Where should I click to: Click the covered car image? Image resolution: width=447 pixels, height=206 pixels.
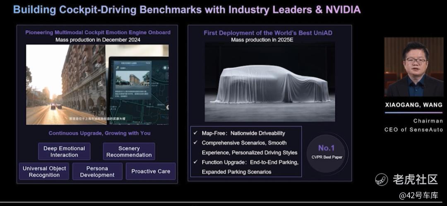coord(270,82)
